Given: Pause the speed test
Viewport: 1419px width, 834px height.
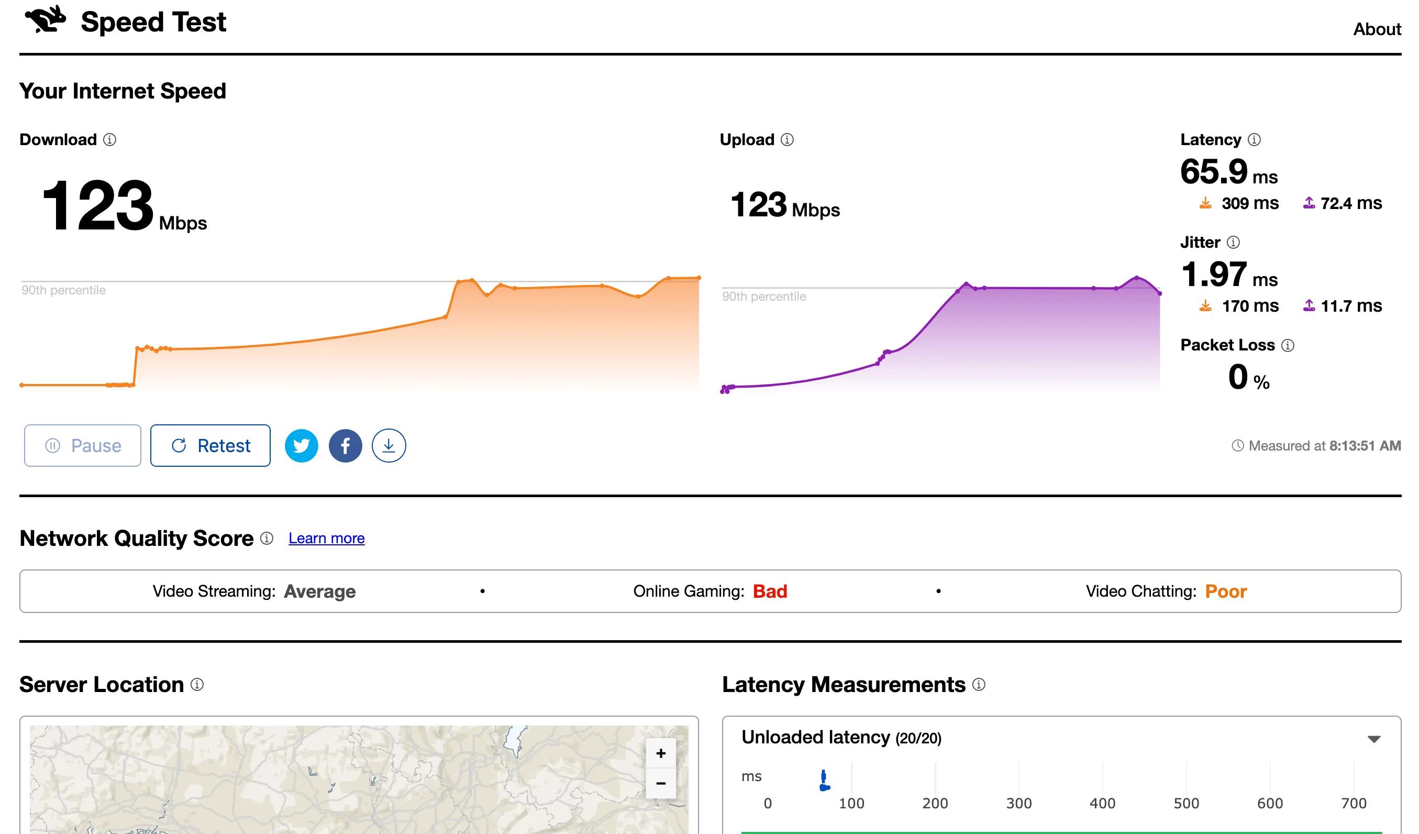Looking at the screenshot, I should 83,446.
